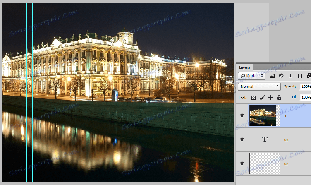The image size is (311, 185).
Task: Click layer name 02
Action: [x=286, y=164]
